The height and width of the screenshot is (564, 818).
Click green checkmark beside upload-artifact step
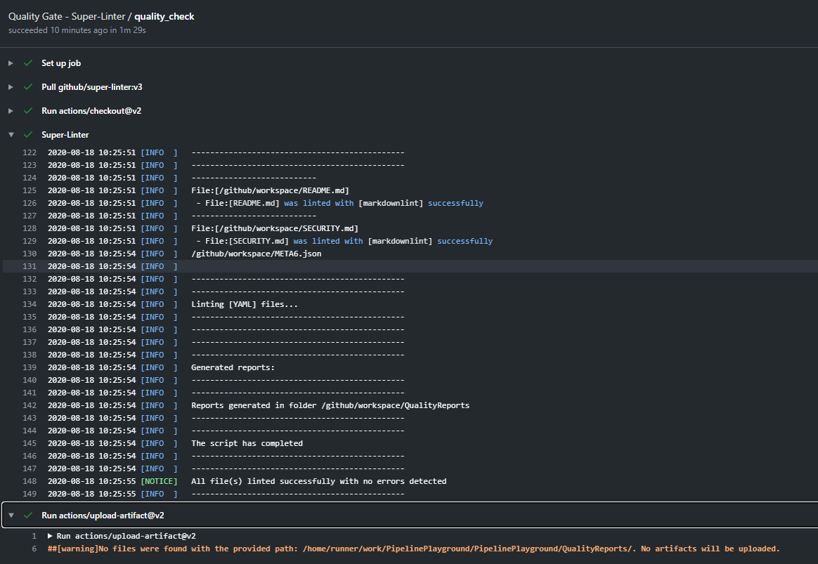coord(28,516)
